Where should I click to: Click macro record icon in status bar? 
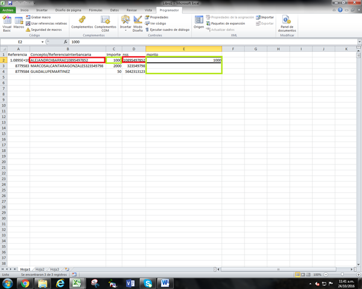(74, 275)
